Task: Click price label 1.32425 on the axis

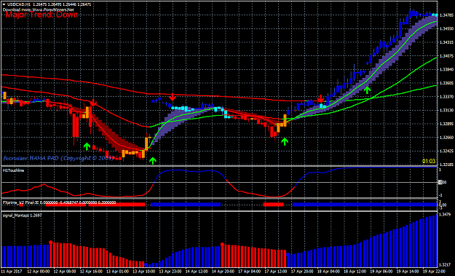Action: point(446,151)
